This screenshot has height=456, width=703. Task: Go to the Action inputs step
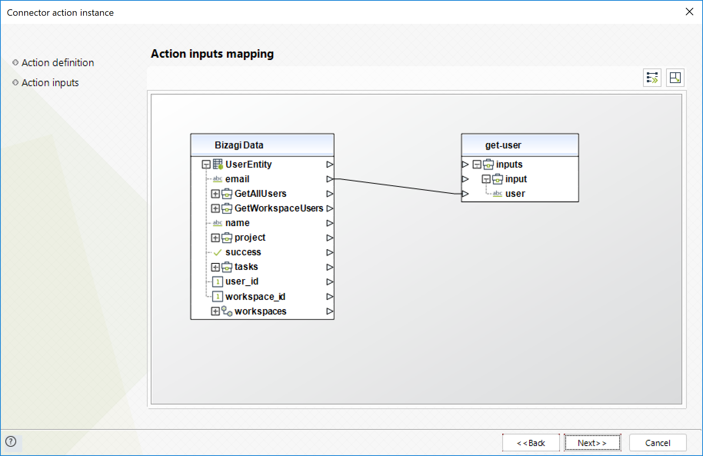(50, 83)
